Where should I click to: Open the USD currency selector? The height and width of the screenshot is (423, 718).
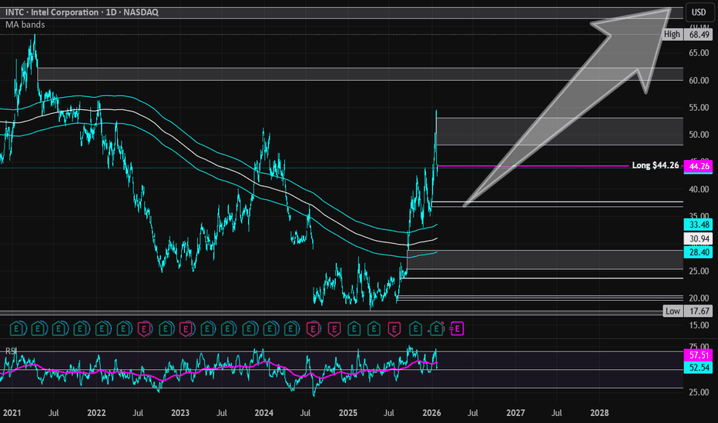click(698, 12)
